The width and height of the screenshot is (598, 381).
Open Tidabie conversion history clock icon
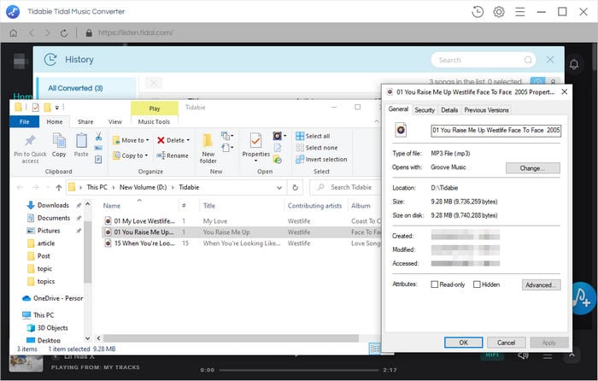pos(478,12)
